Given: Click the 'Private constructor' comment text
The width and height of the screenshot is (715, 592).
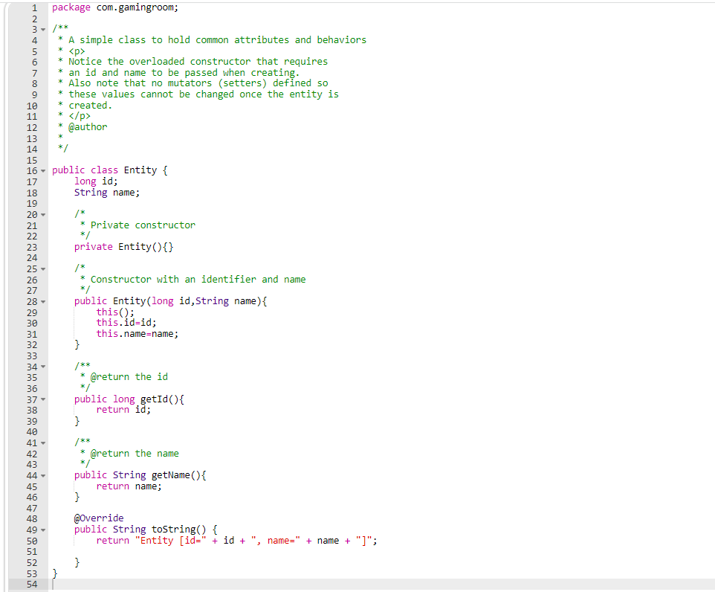Looking at the screenshot, I should click(x=143, y=225).
